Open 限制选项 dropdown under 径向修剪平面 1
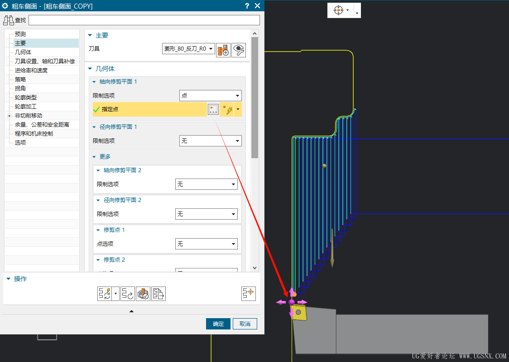 tap(211, 141)
